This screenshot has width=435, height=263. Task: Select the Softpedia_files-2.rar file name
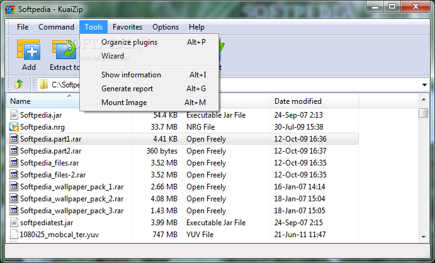coord(53,175)
